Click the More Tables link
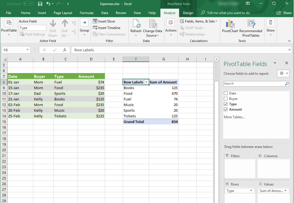Screen dimensions: 294x203 [234, 117]
